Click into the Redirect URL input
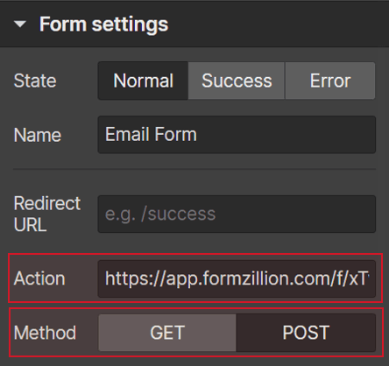Viewport: 389px width, 366px height. tap(237, 214)
